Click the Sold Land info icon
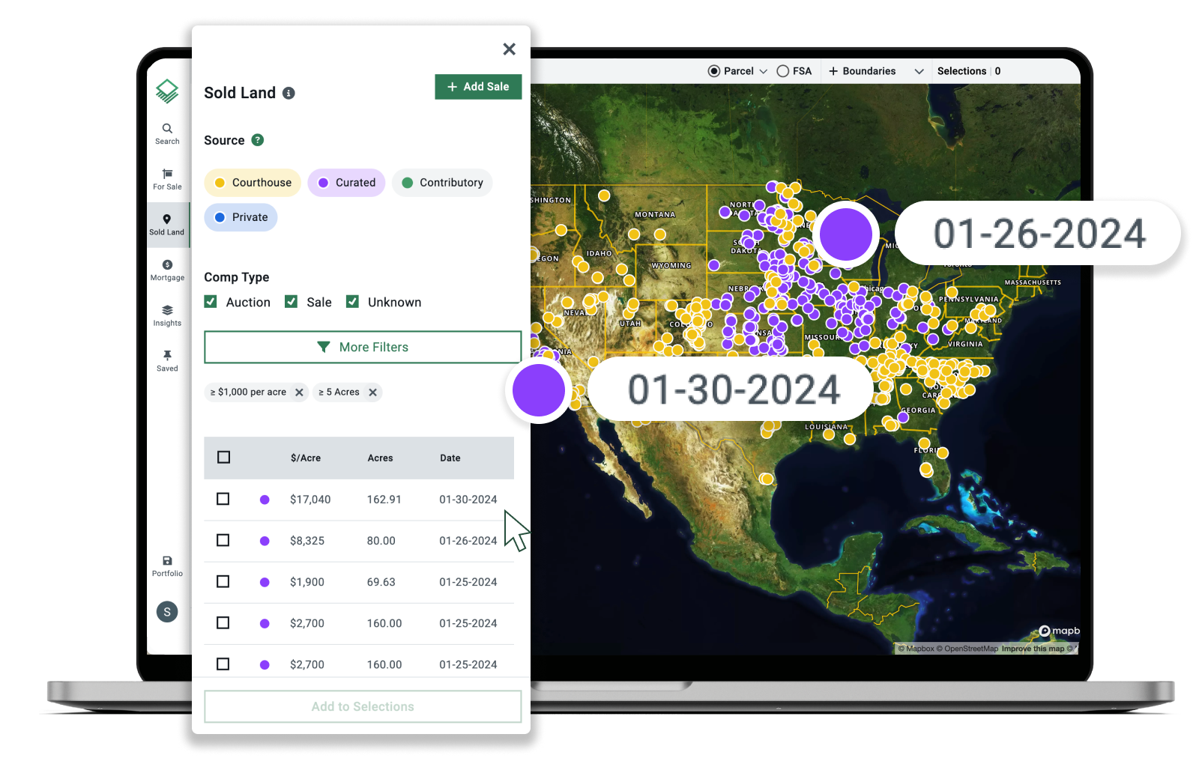The width and height of the screenshot is (1199, 770). click(x=289, y=94)
